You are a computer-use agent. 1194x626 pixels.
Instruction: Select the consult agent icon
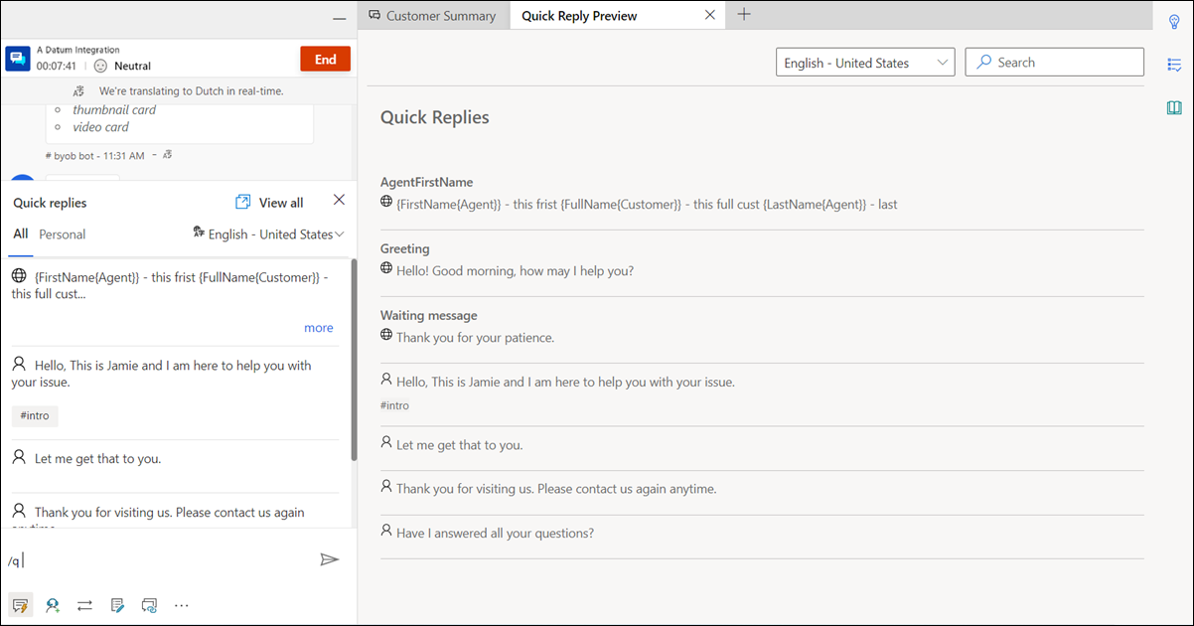pyautogui.click(x=53, y=605)
